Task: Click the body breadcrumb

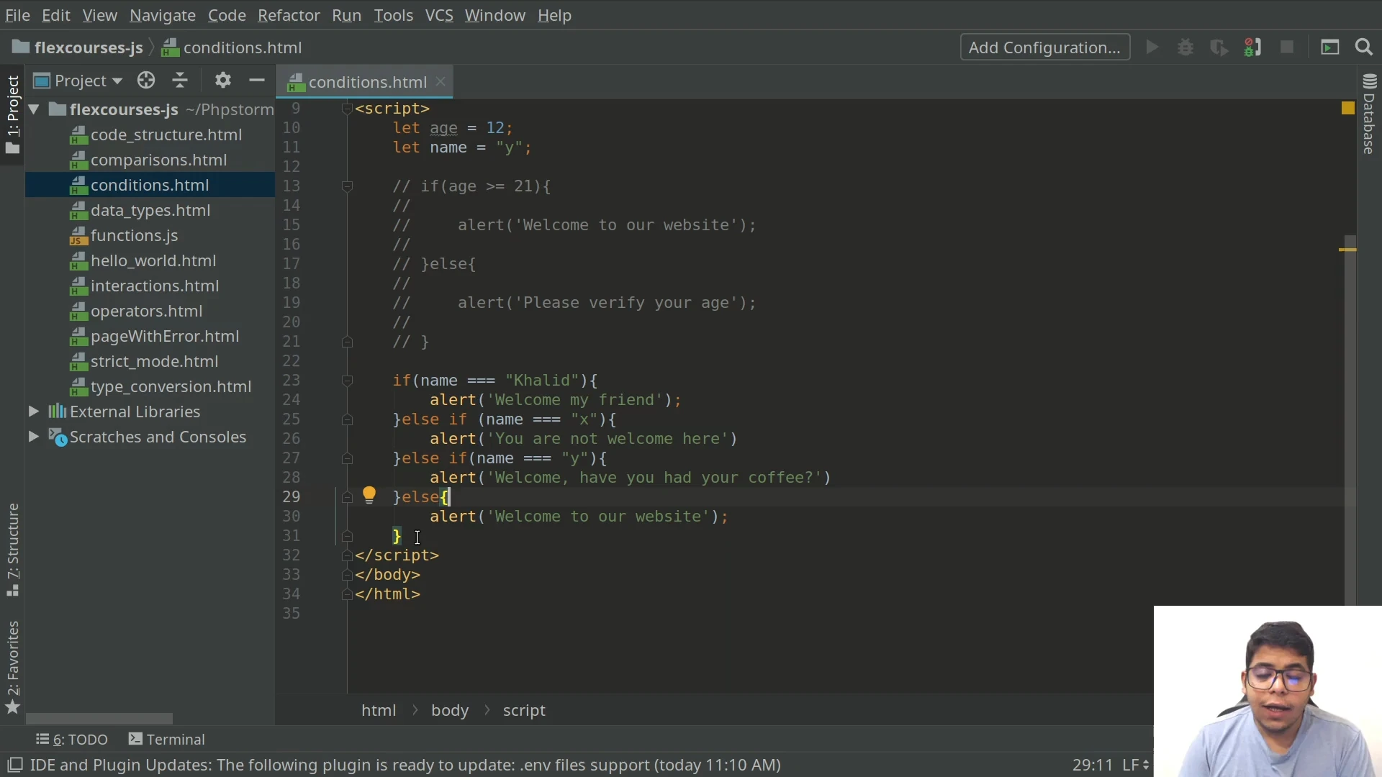Action: [450, 710]
